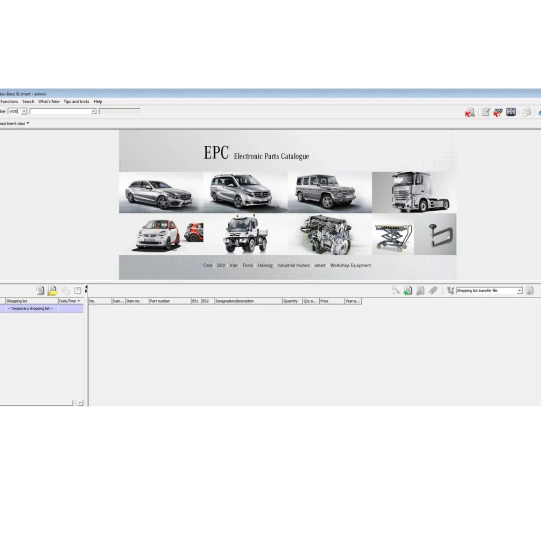Click the printer icon in top toolbar
The width and height of the screenshot is (541, 541).
526,112
